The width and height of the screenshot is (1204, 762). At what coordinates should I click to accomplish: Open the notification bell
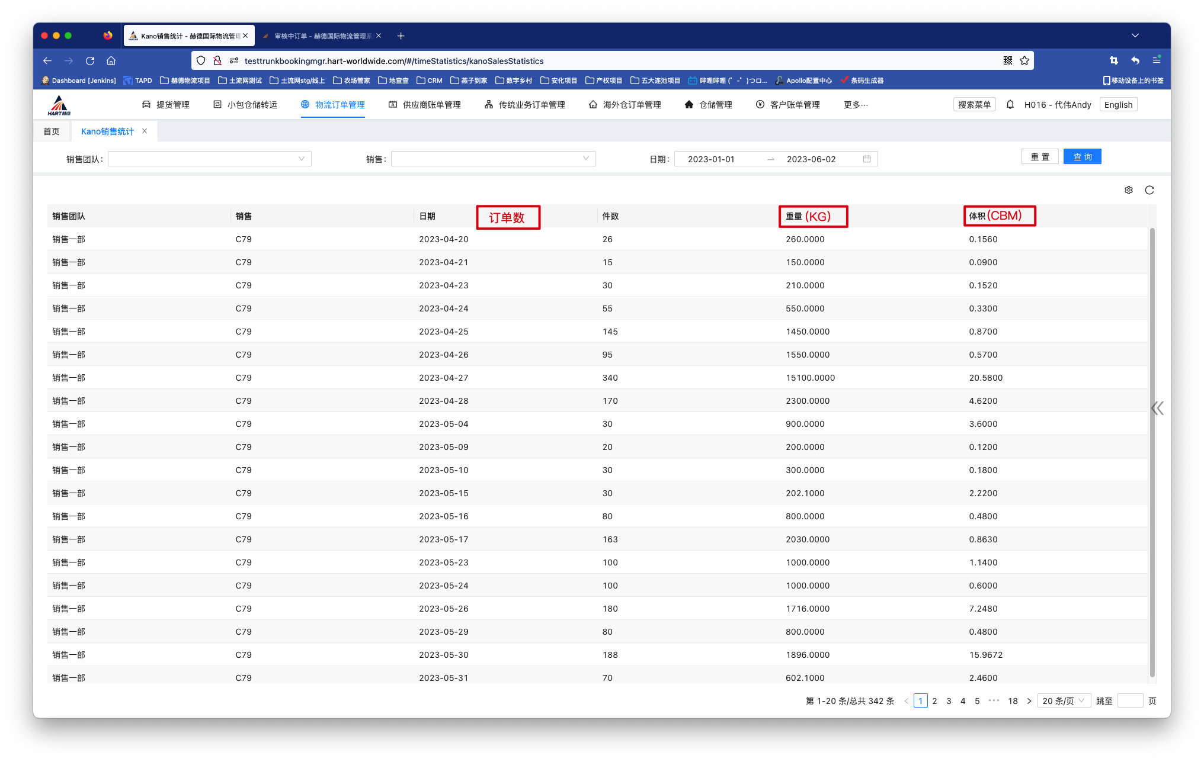(x=1010, y=105)
